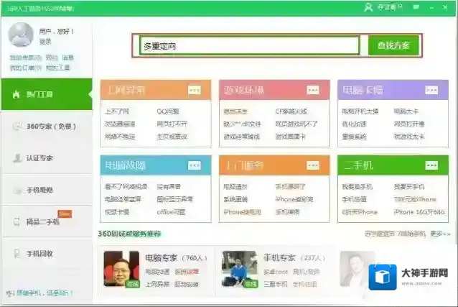The height and width of the screenshot is (307, 458).
Task: Expand more options on 电脑卡慢 card
Action: coord(430,90)
